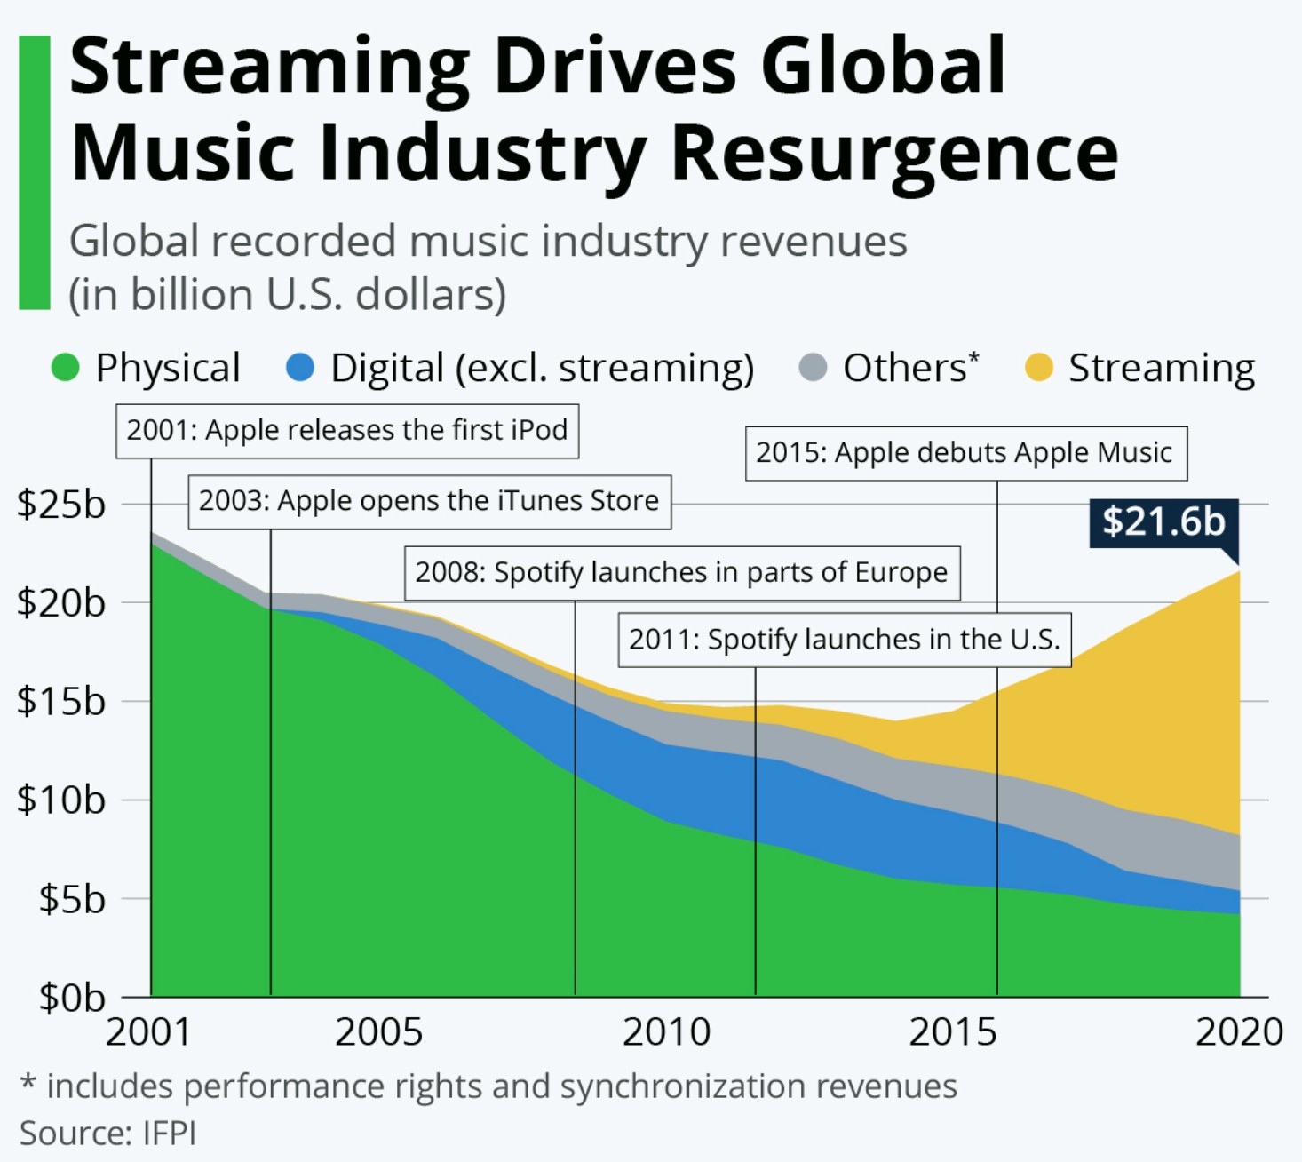Click the '2008: Spotify launches in parts of Europe' annotation
This screenshot has height=1162, width=1302.
pos(682,573)
